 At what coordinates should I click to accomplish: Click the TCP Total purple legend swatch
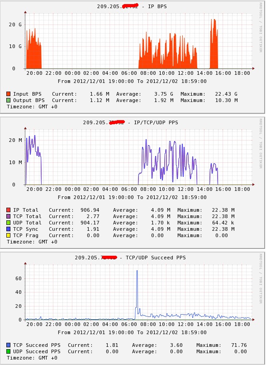[9, 216]
